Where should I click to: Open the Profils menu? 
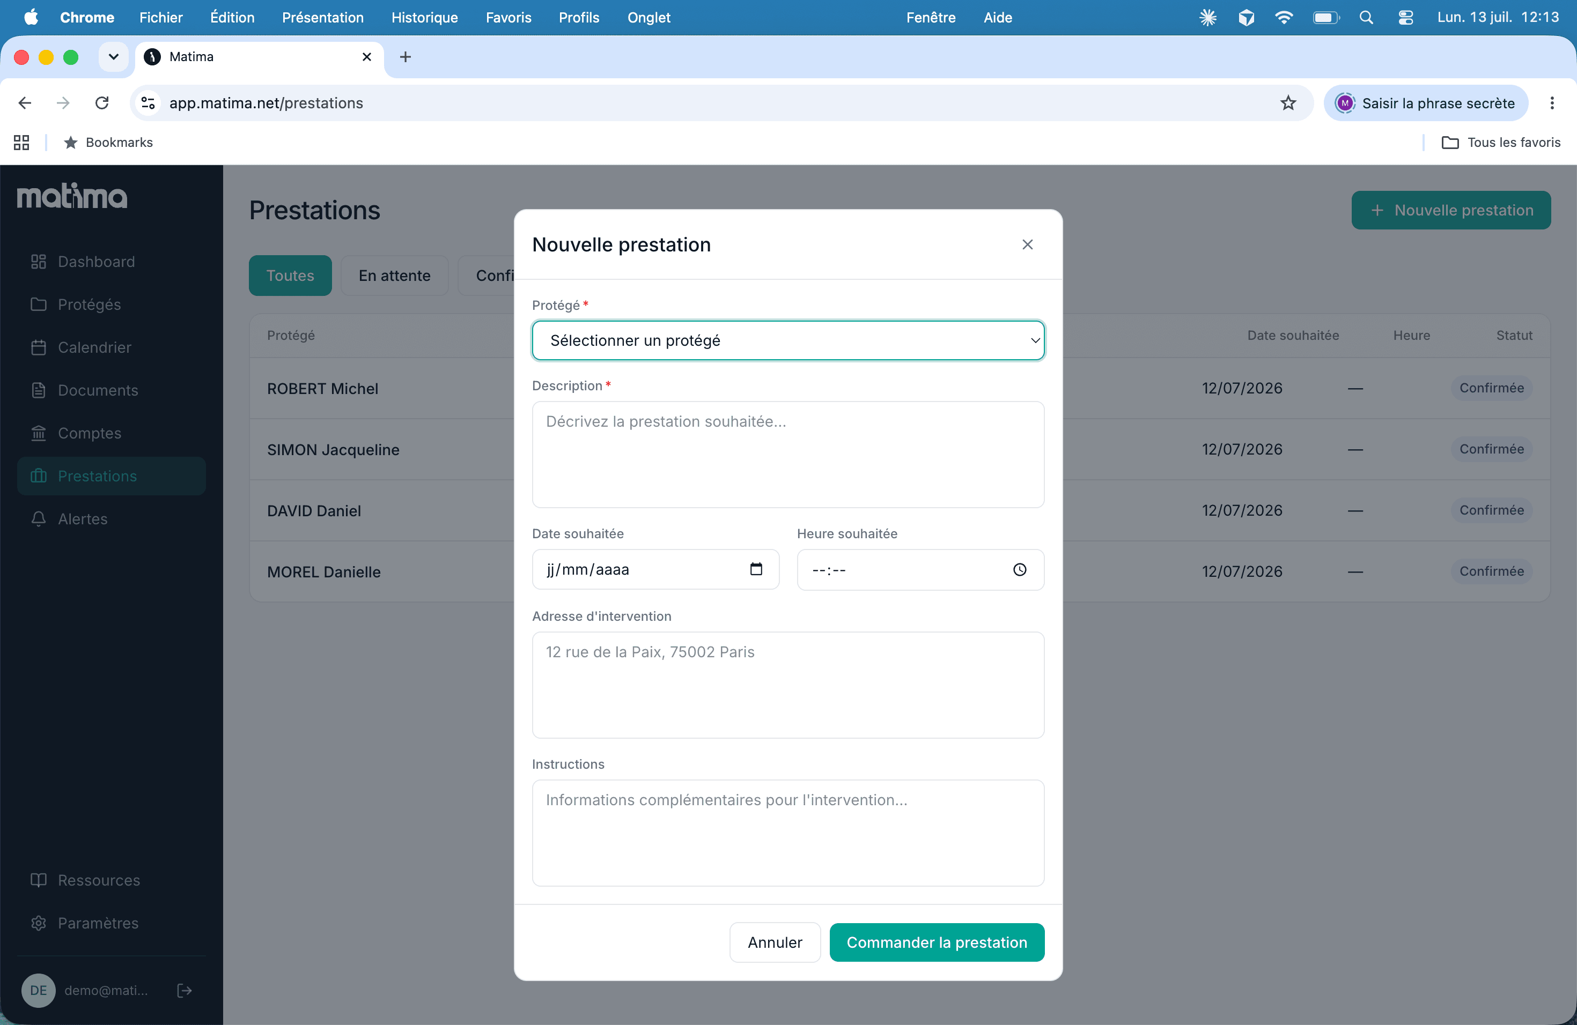click(x=578, y=17)
